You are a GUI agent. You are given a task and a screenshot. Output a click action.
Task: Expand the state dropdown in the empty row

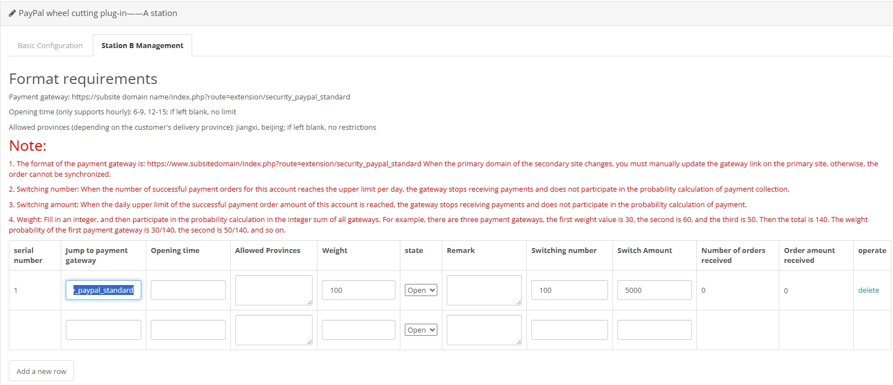(421, 330)
